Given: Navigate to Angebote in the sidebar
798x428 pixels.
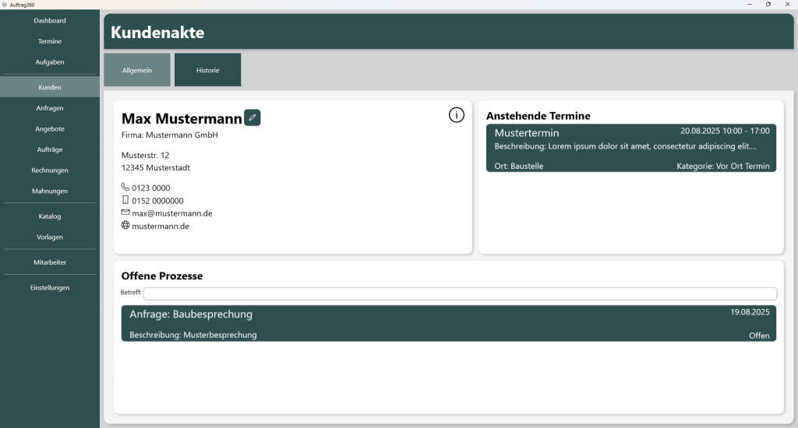Looking at the screenshot, I should [x=50, y=128].
